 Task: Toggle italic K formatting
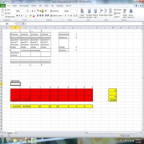pyautogui.click(x=19, y=16)
